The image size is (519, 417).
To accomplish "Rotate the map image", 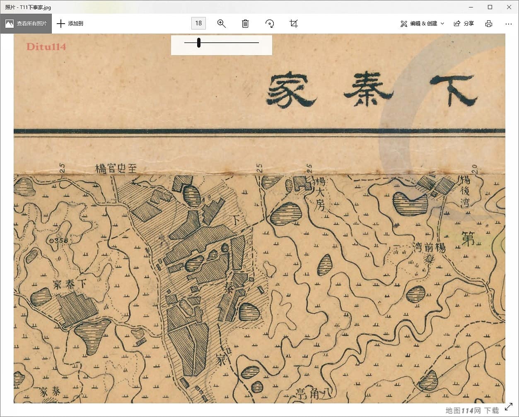I will 270,23.
